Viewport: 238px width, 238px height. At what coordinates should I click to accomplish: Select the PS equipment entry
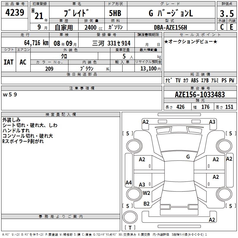[x=224, y=80]
